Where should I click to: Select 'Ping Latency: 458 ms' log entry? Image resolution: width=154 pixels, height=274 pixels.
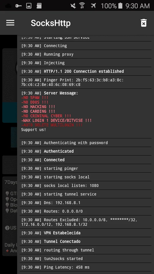85,267
